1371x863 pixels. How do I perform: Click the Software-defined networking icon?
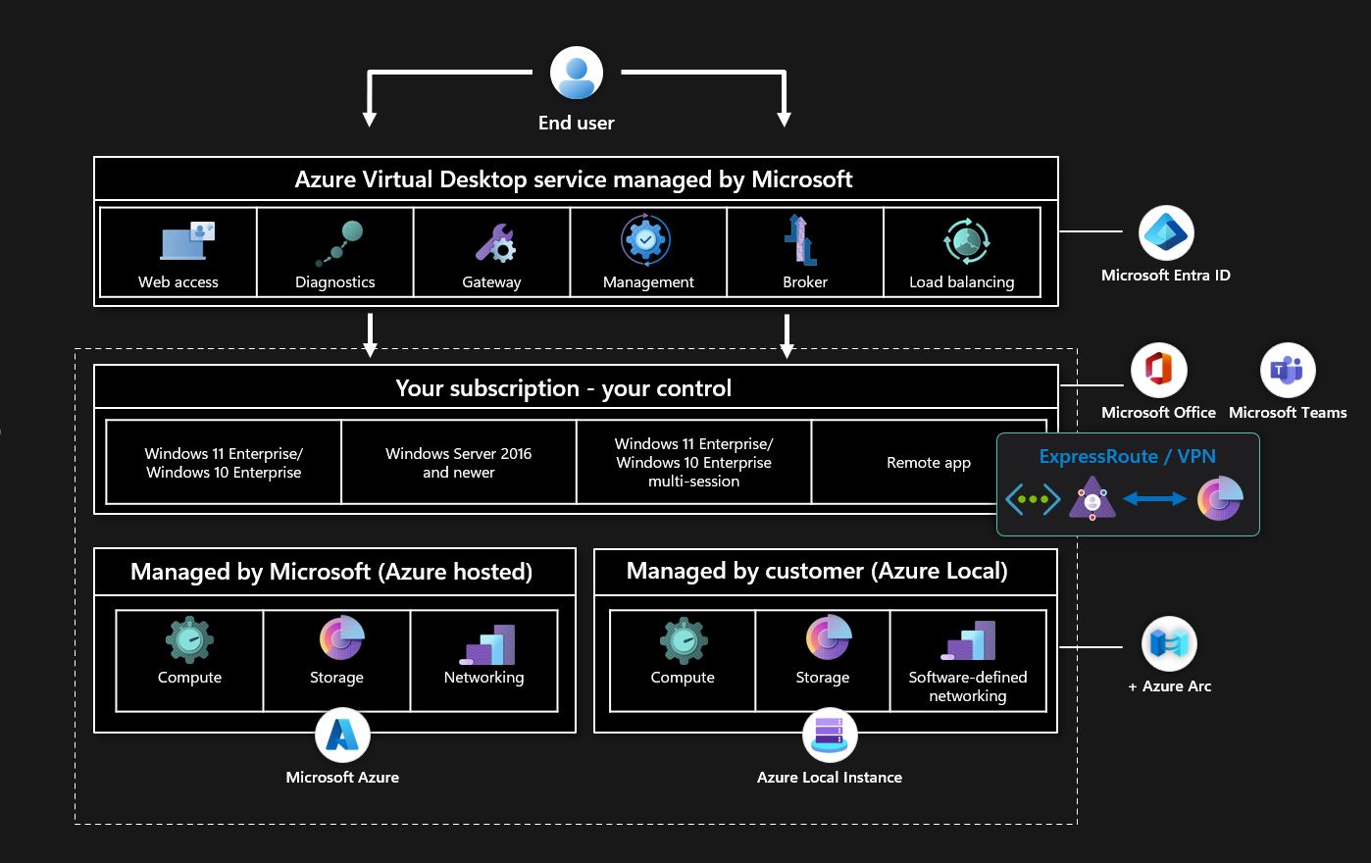coord(968,640)
